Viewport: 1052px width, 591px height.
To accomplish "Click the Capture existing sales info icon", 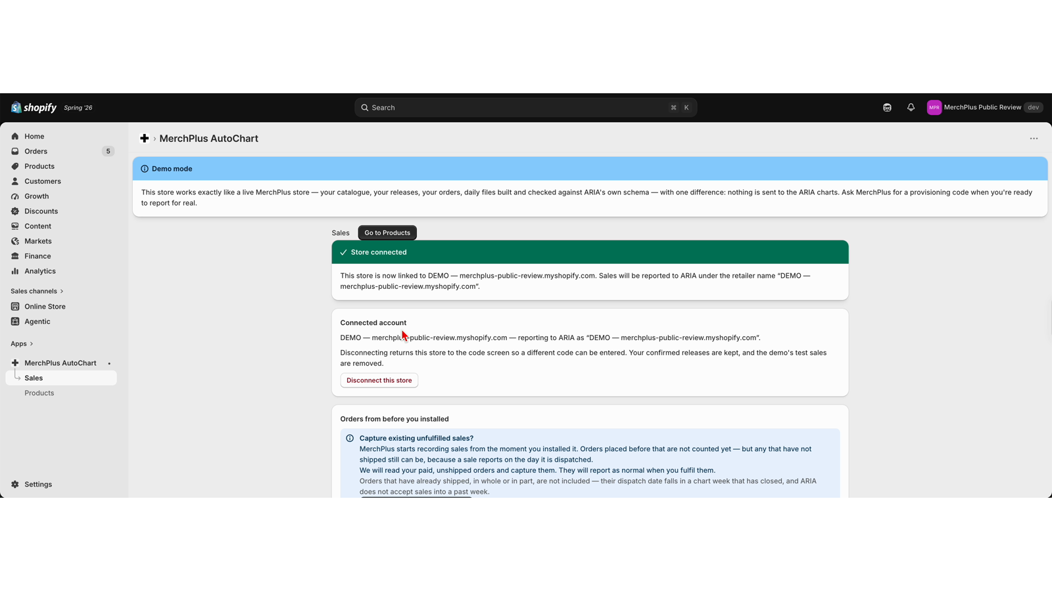I will pyautogui.click(x=350, y=439).
